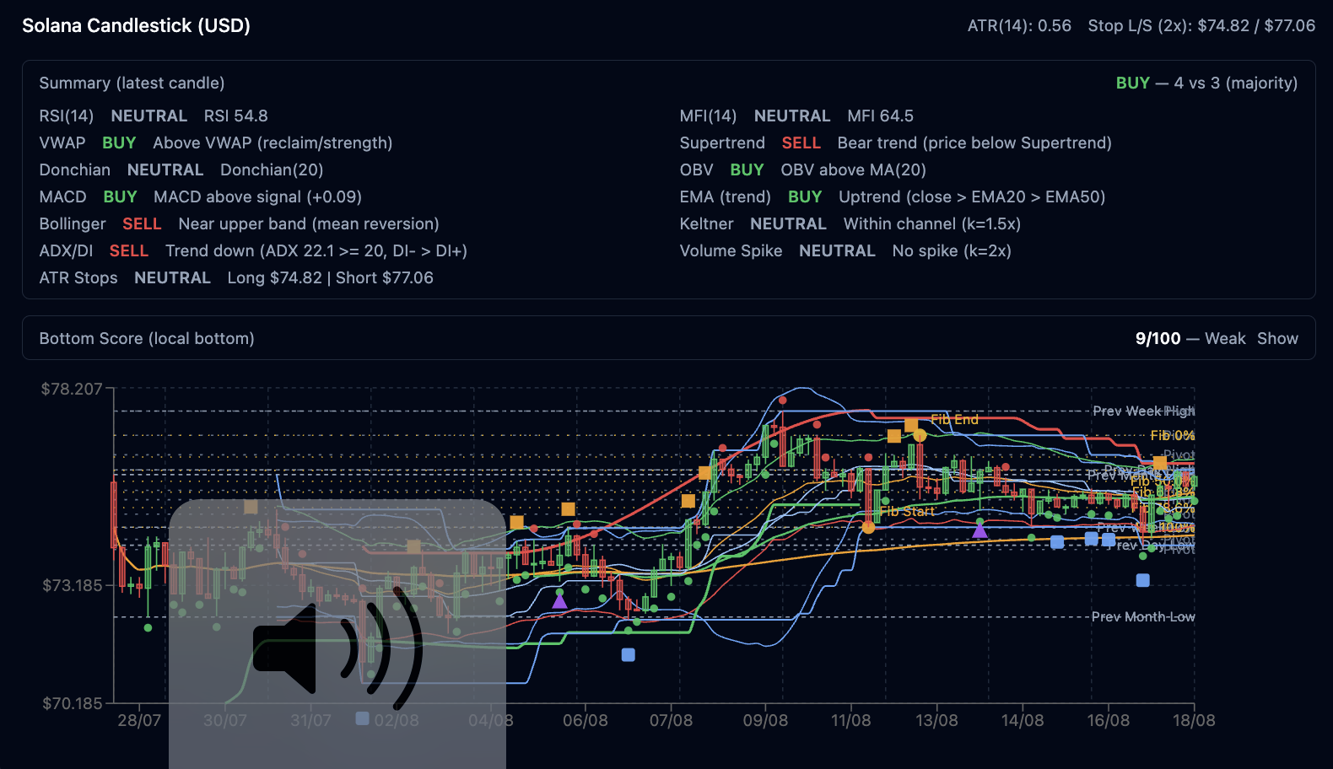Viewport: 1333px width, 769px height.
Task: Click the Long $74.82 | Short $77.06 text
Action: (331, 277)
